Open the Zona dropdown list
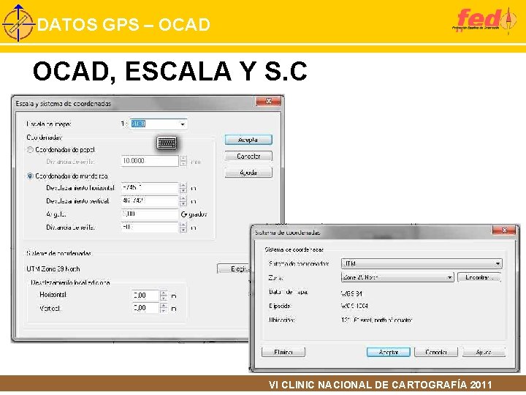This screenshot has width=526, height=395. (x=449, y=277)
